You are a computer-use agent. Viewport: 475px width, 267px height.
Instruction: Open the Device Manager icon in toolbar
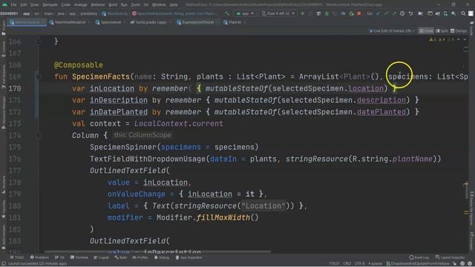point(445,13)
